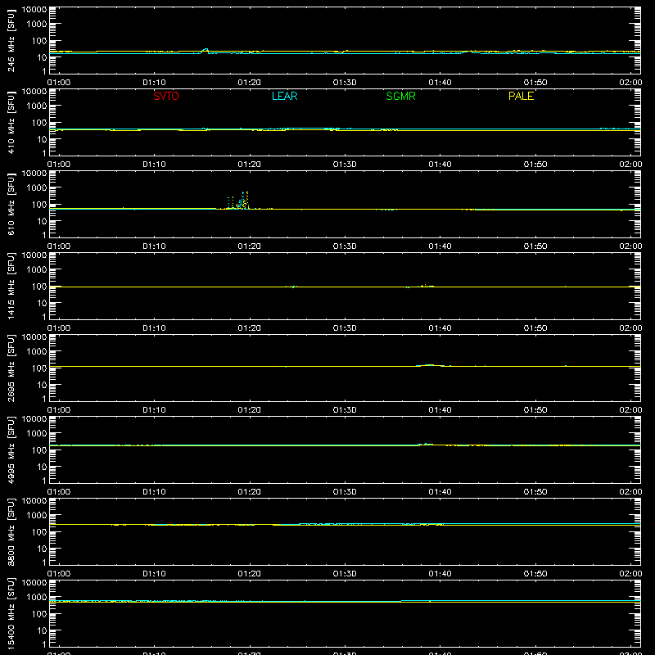Click 01:40 tick label under the 245 MHz plot
Image resolution: width=655 pixels, height=655 pixels.
coord(440,83)
